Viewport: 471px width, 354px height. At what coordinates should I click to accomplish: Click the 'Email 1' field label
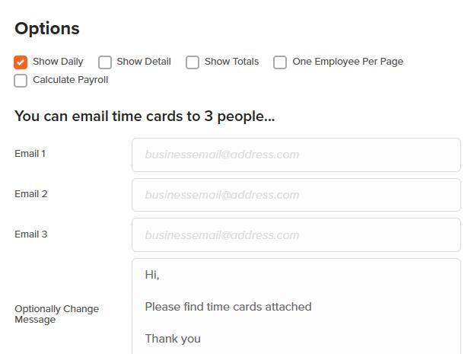(30, 154)
